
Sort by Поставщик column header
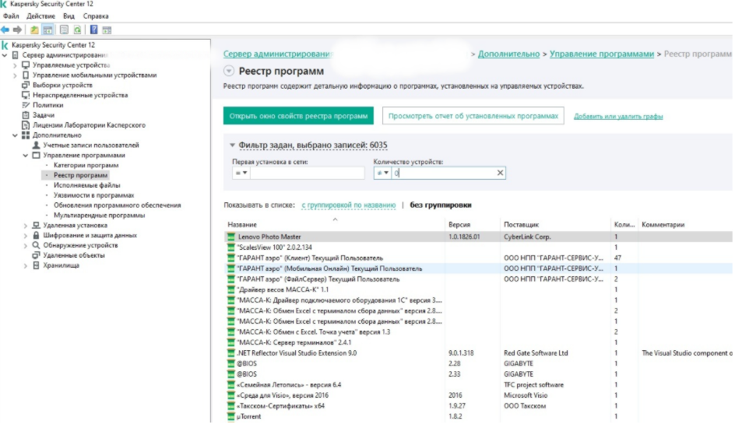(555, 225)
